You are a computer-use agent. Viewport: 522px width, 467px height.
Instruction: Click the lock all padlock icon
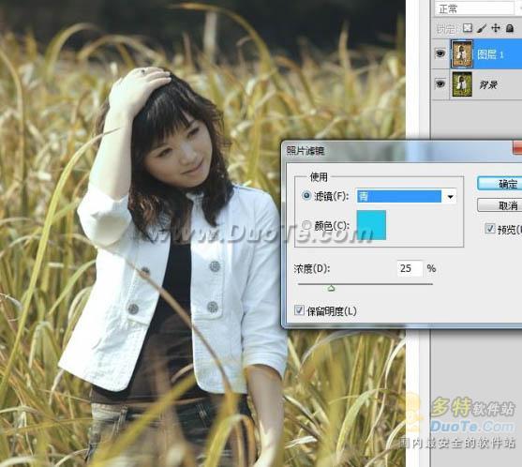pos(510,28)
